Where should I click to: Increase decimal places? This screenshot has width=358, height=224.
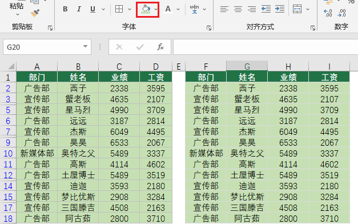tap(328, 13)
